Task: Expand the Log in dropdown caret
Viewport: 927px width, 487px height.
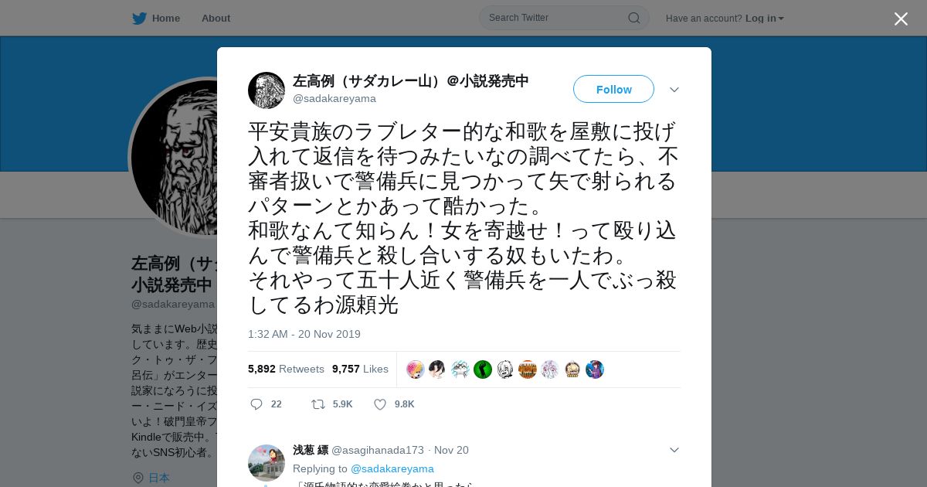Action: pos(781,19)
